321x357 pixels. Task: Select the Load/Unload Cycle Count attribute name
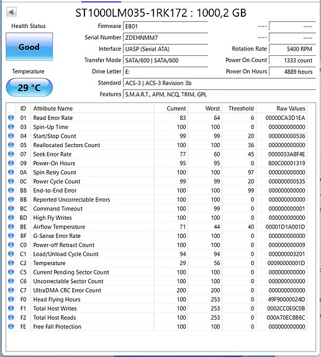click(66, 254)
